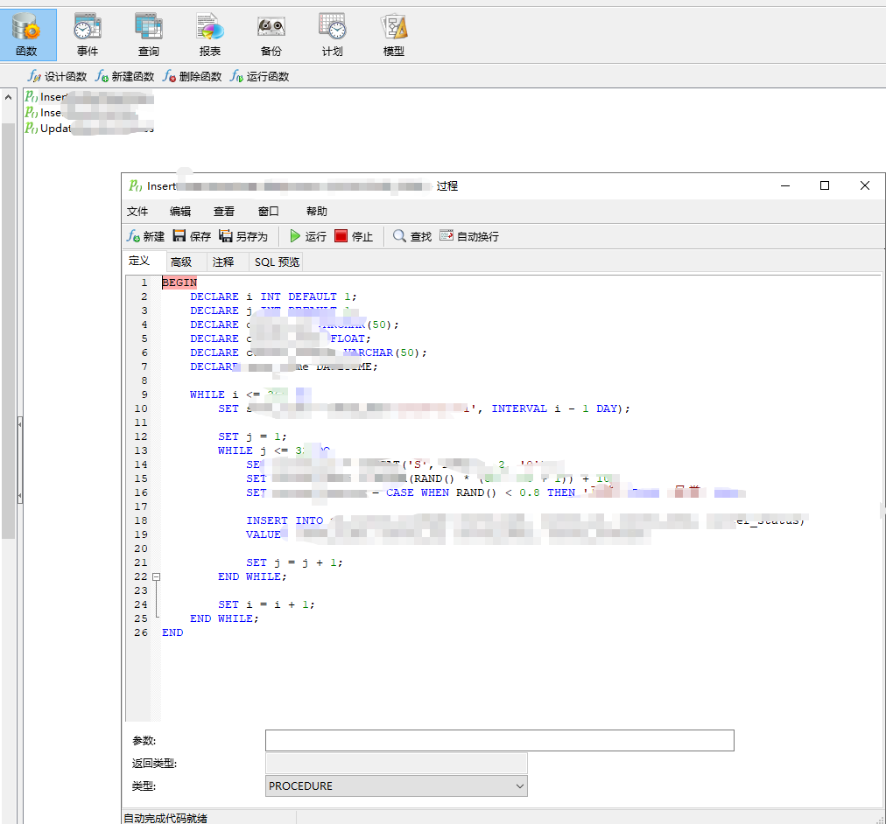
Task: Open the 事件 (Events) section
Action: pos(88,34)
